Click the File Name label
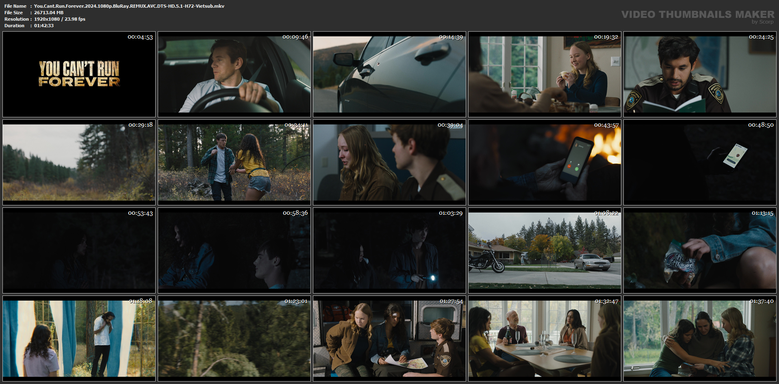This screenshot has width=779, height=384. [x=15, y=6]
